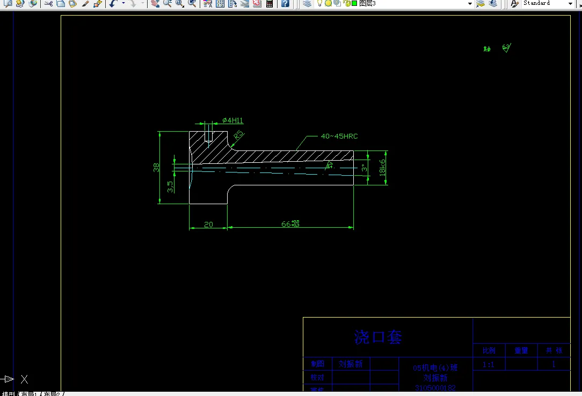Select the 制图 label in title block
Image resolution: width=582 pixels, height=396 pixels.
(x=317, y=364)
